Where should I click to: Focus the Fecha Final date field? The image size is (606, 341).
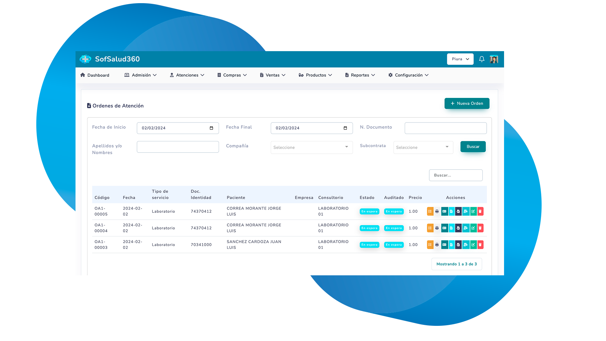click(x=312, y=128)
